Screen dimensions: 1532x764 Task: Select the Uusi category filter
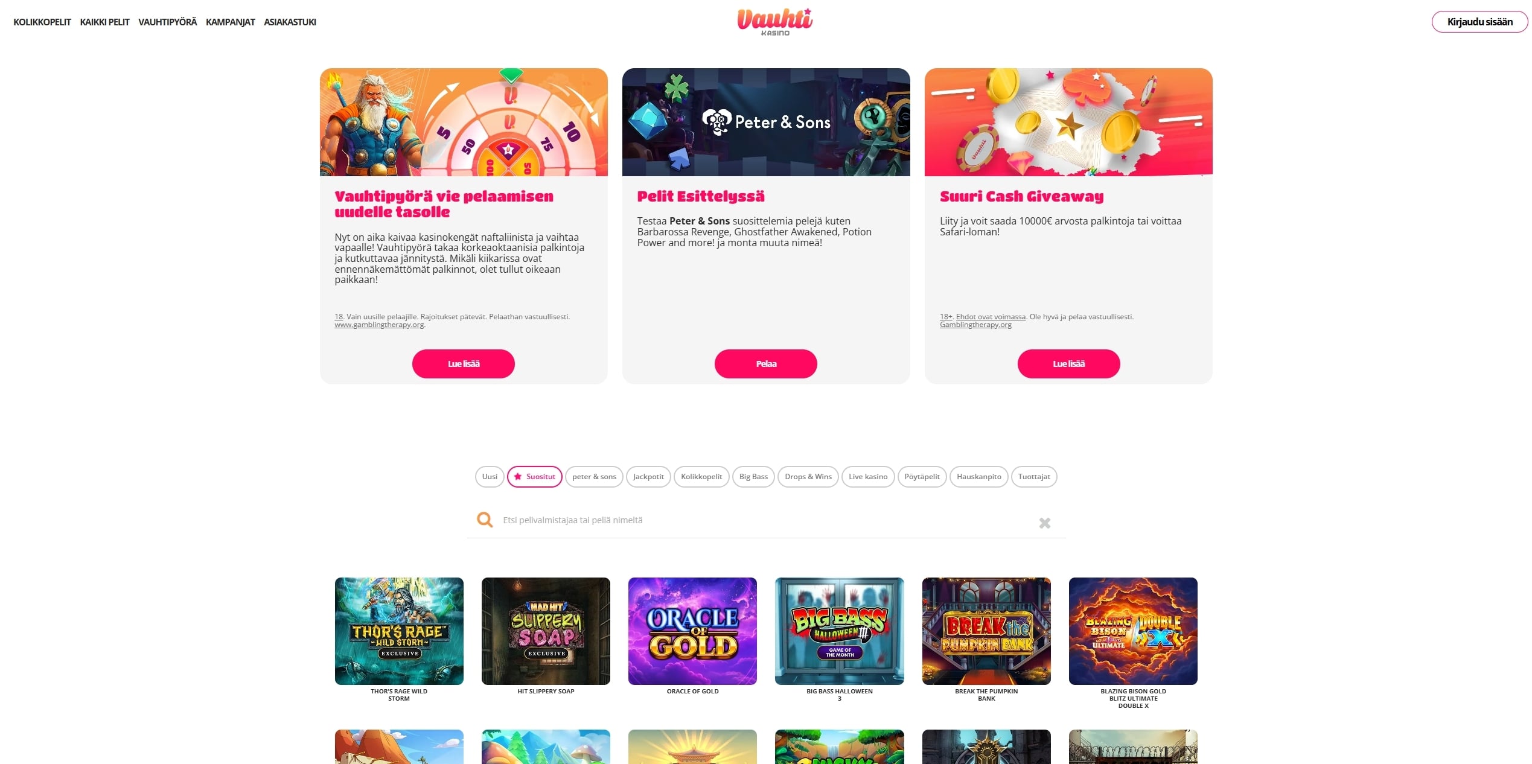tap(490, 477)
